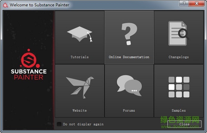
Task: Click the Samples label text
Action: tap(179, 111)
